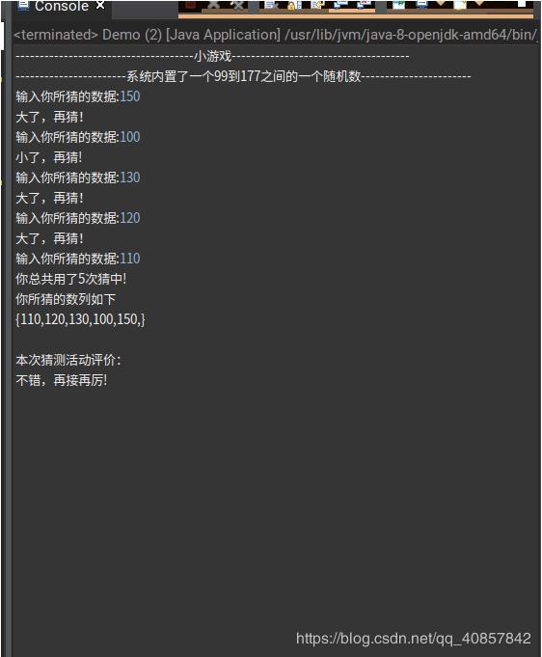542x657 pixels.
Task: Toggle Show Console When Standard Out Changes
Action: click(340, 4)
